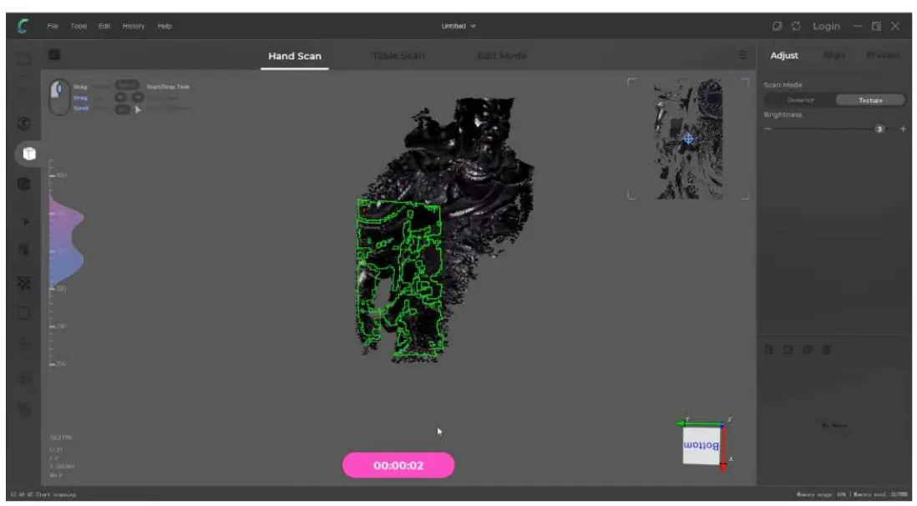Viewport: 917px width, 506px height.
Task: Open the Process panel tab
Action: tap(883, 56)
